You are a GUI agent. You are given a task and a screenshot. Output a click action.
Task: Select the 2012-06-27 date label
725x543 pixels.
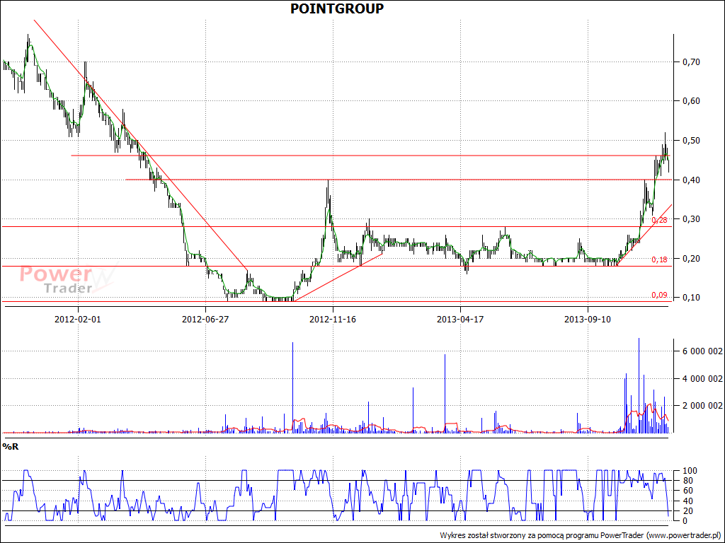[205, 319]
